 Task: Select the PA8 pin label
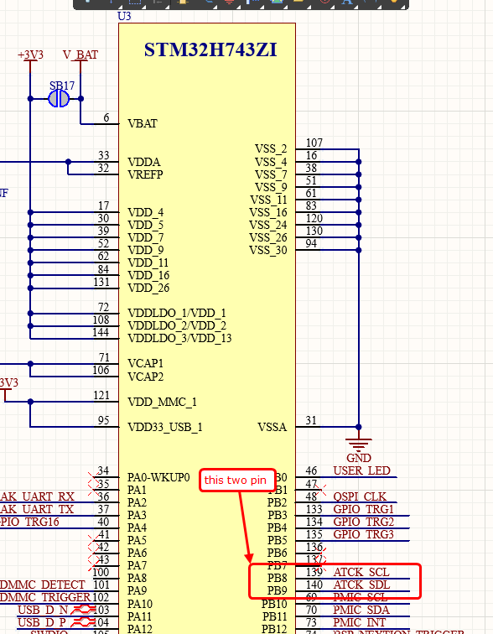pos(137,578)
